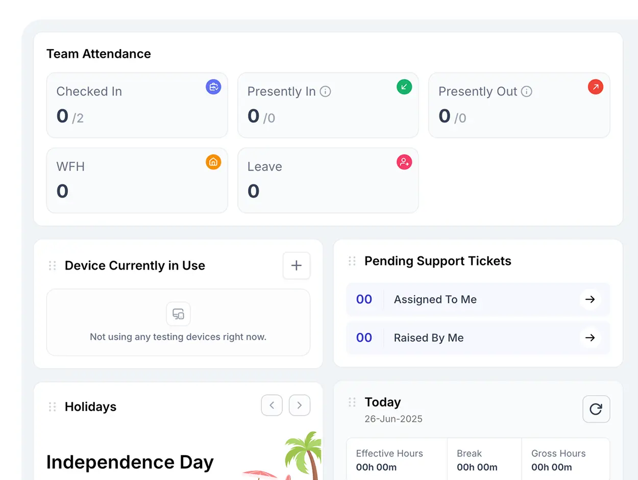Click the green Presently In arrow icon
Screen dimensions: 638x480
pyautogui.click(x=404, y=87)
